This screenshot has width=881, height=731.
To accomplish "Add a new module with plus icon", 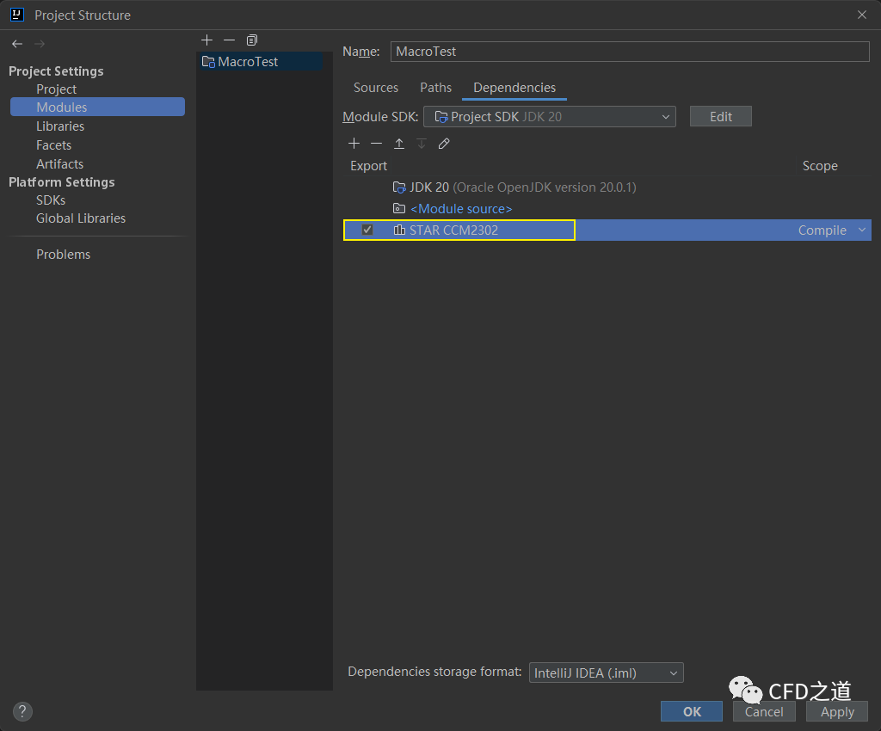I will 206,40.
